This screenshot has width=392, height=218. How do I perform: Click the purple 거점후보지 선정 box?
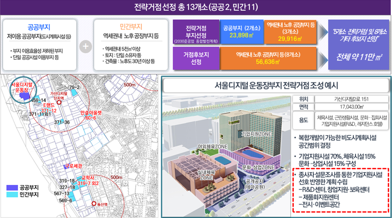tap(196, 58)
